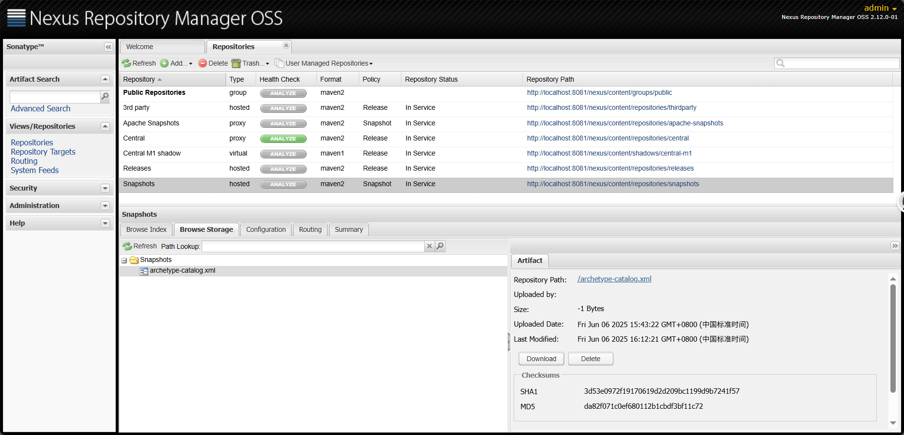Close the Repositories tab
904x435 pixels.
[286, 45]
